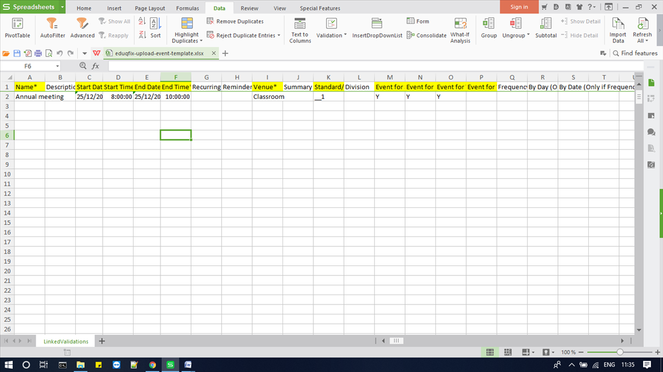The image size is (663, 372).
Task: Open the Page Layout tab
Action: [x=149, y=8]
